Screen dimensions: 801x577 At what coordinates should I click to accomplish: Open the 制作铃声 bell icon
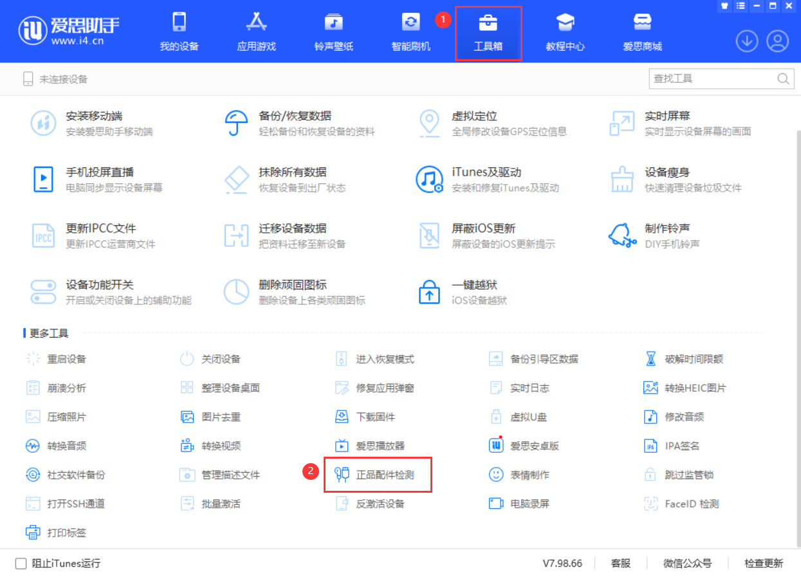point(622,235)
